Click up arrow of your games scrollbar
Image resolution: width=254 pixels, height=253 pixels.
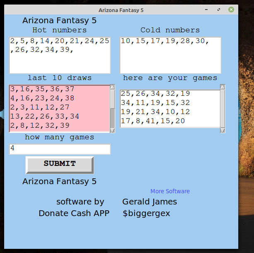click(x=223, y=87)
